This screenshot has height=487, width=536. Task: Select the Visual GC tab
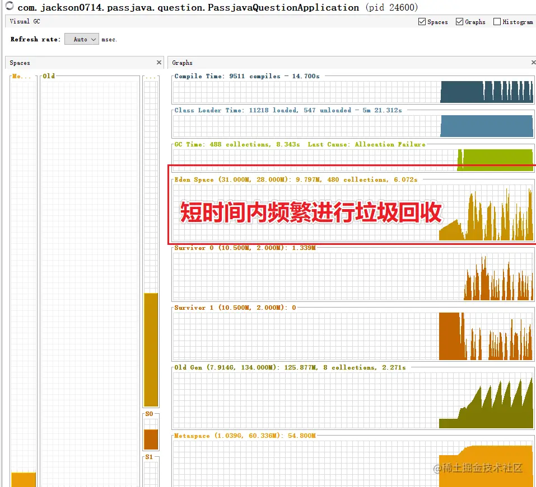click(x=25, y=21)
